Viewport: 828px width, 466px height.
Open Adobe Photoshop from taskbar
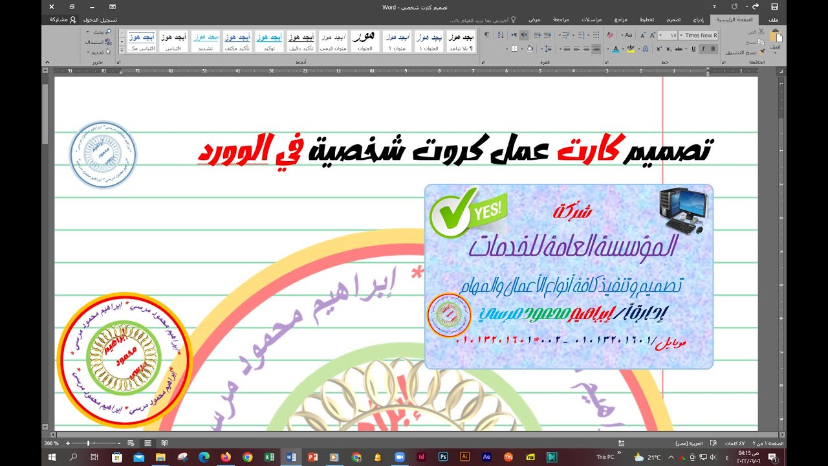click(443, 457)
